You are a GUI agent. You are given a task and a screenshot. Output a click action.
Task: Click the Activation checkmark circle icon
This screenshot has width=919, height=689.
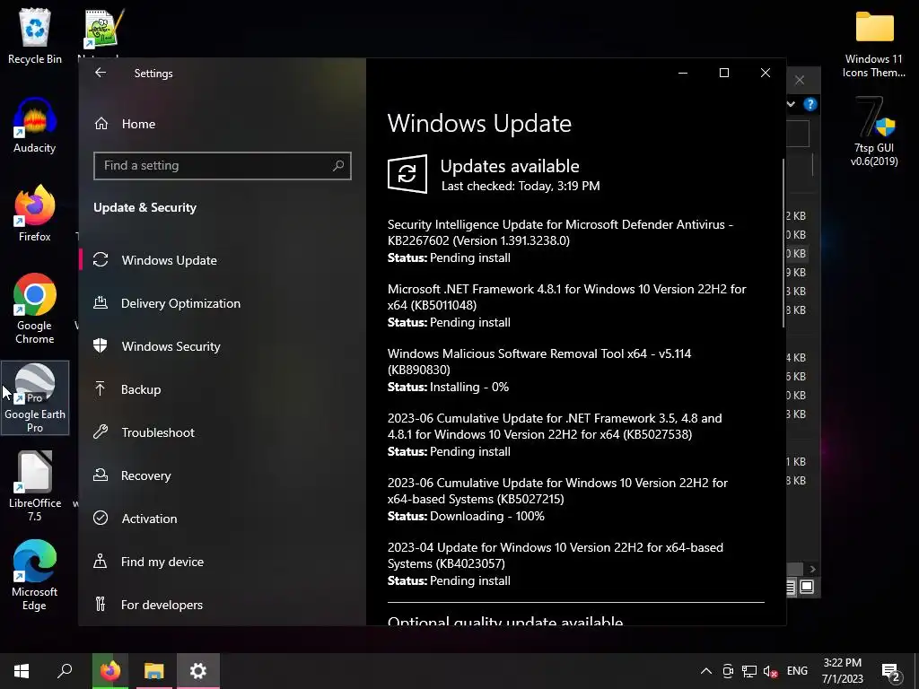[x=101, y=518]
